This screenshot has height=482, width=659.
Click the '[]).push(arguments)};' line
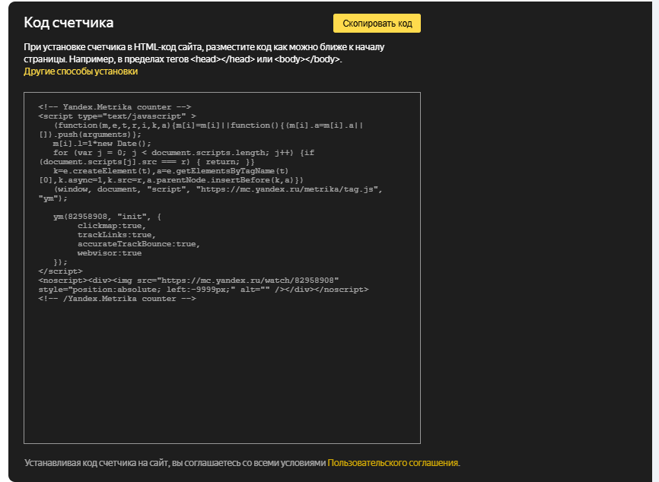90,135
